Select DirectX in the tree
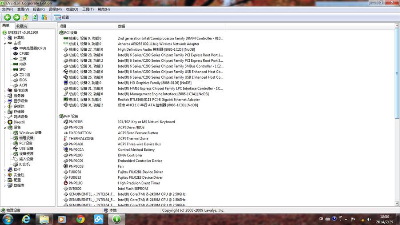 point(19,122)
